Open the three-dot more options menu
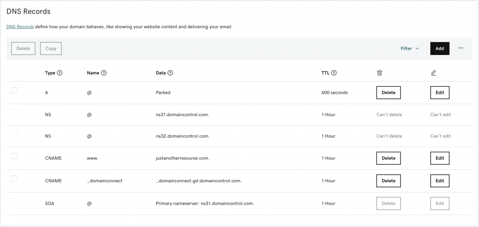 pos(461,48)
